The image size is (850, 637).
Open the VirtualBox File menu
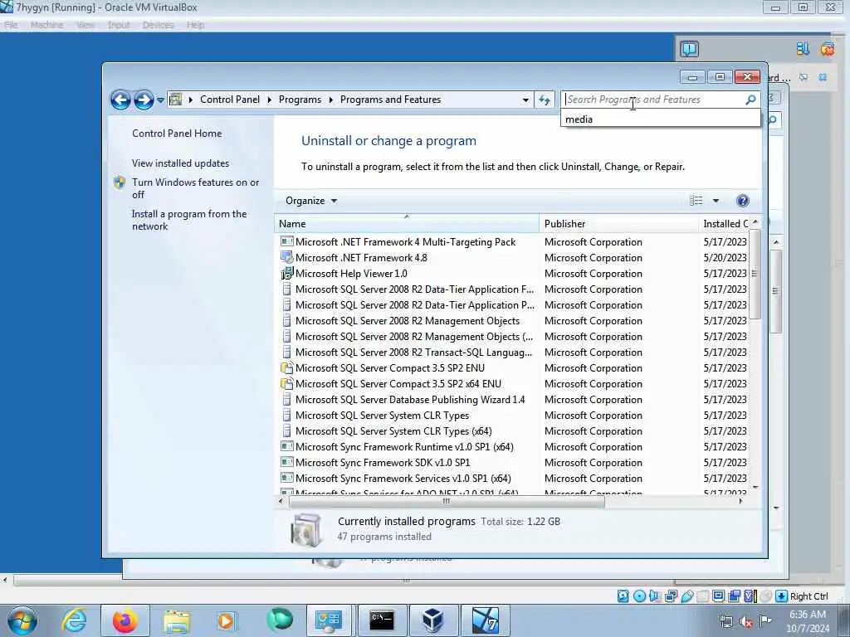11,25
